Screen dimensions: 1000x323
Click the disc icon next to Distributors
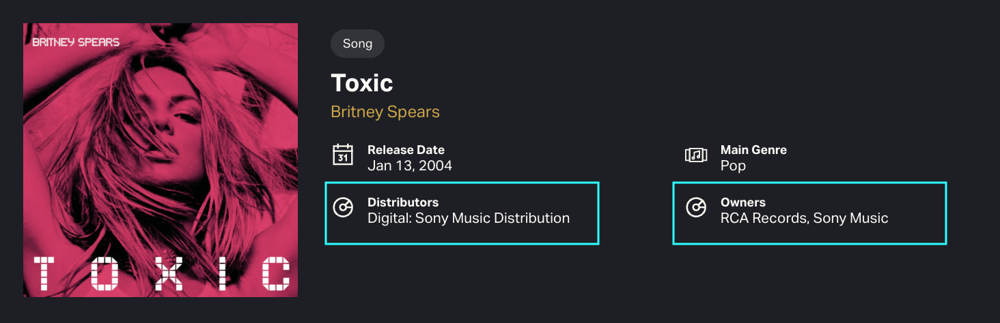coord(343,207)
